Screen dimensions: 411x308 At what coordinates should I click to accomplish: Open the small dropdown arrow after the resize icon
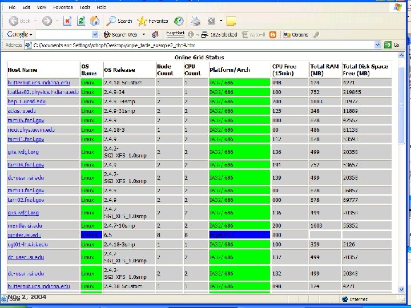click(x=221, y=21)
